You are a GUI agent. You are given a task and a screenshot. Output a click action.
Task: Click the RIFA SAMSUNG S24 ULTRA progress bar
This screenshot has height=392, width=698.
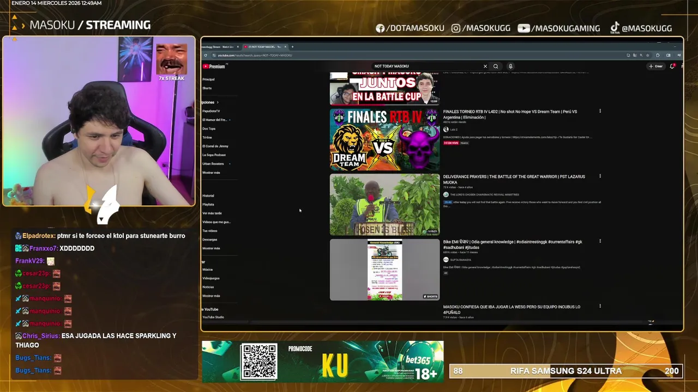[566, 371]
